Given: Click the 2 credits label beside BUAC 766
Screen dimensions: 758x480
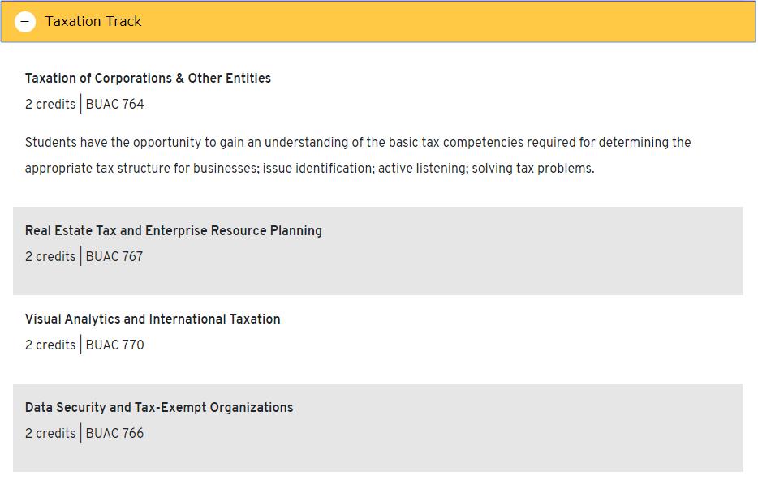Looking at the screenshot, I should tap(50, 434).
